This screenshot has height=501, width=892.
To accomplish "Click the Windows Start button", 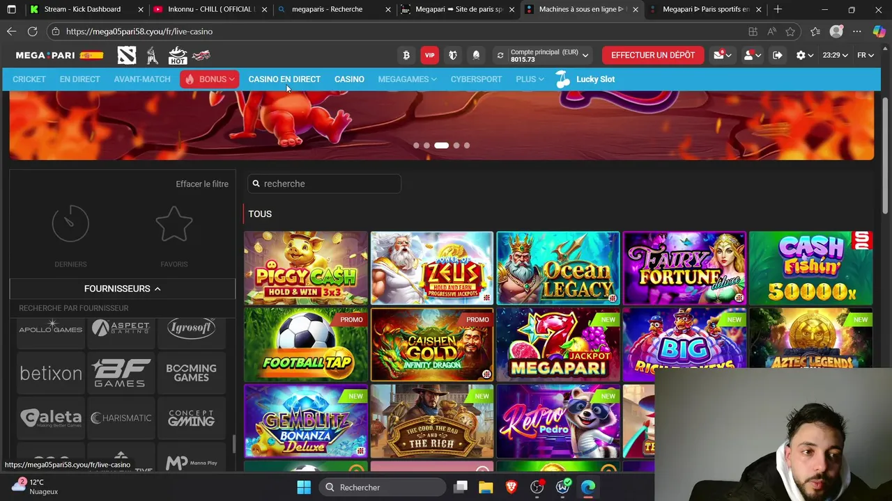I will pyautogui.click(x=304, y=487).
